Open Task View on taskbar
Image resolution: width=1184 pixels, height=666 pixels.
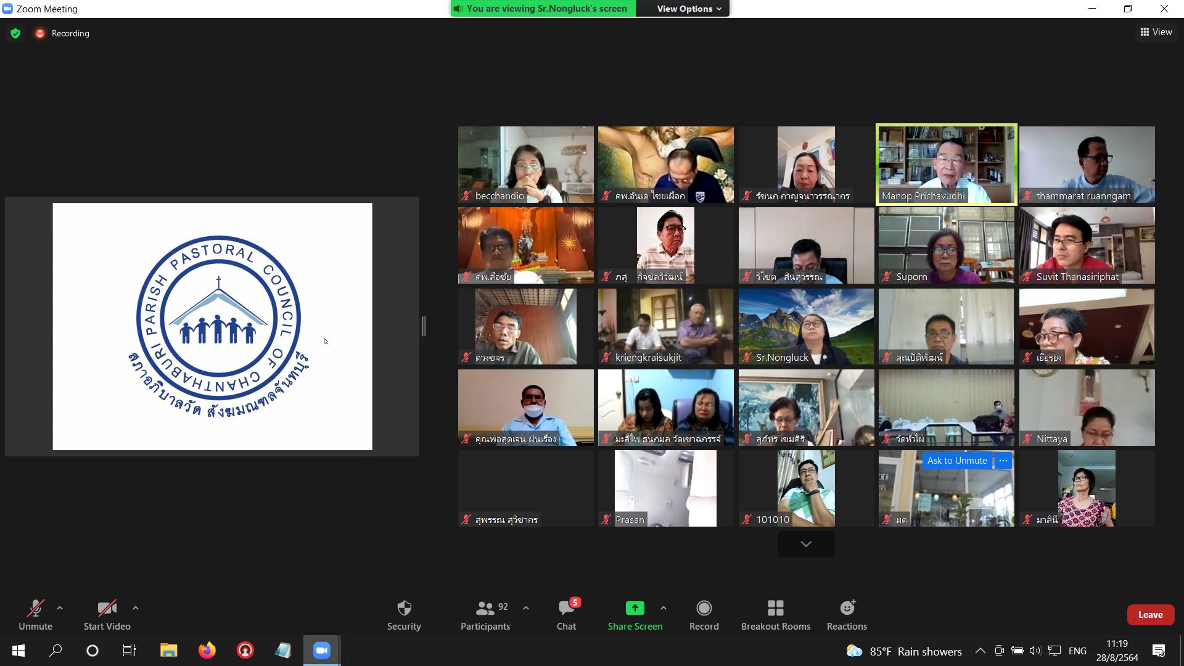tap(129, 651)
